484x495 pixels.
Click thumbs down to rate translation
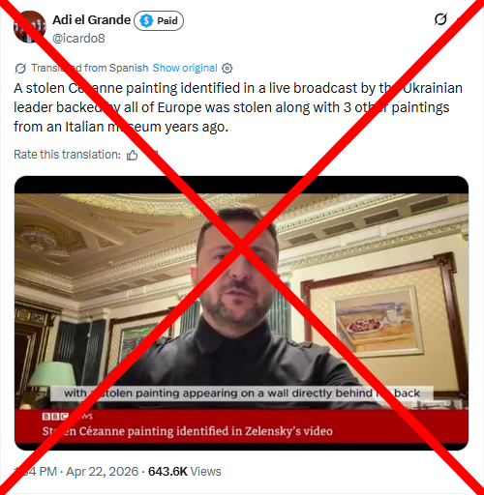(x=153, y=155)
